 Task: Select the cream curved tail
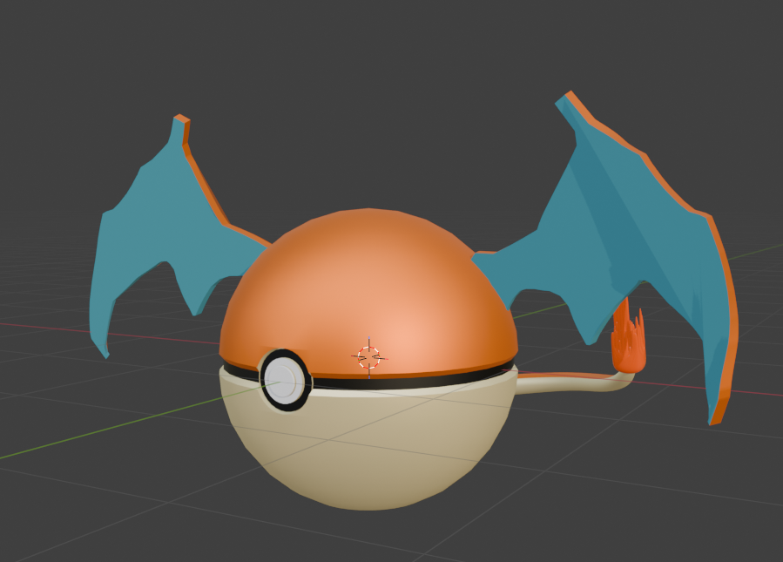574,383
